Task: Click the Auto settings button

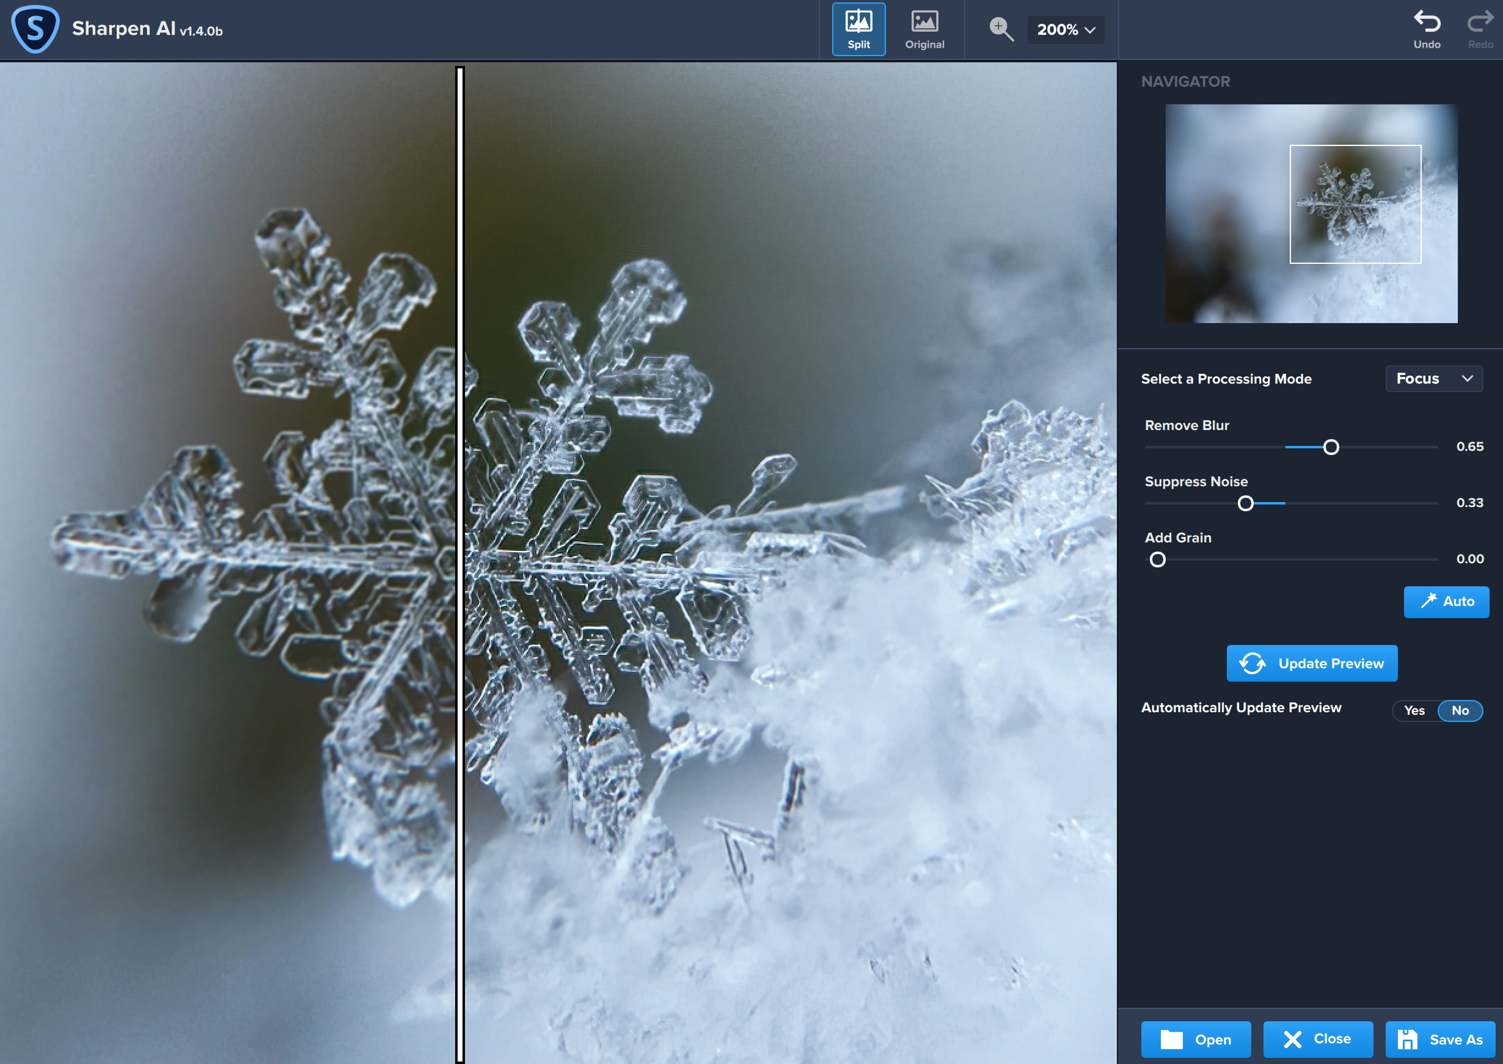Action: [1446, 602]
